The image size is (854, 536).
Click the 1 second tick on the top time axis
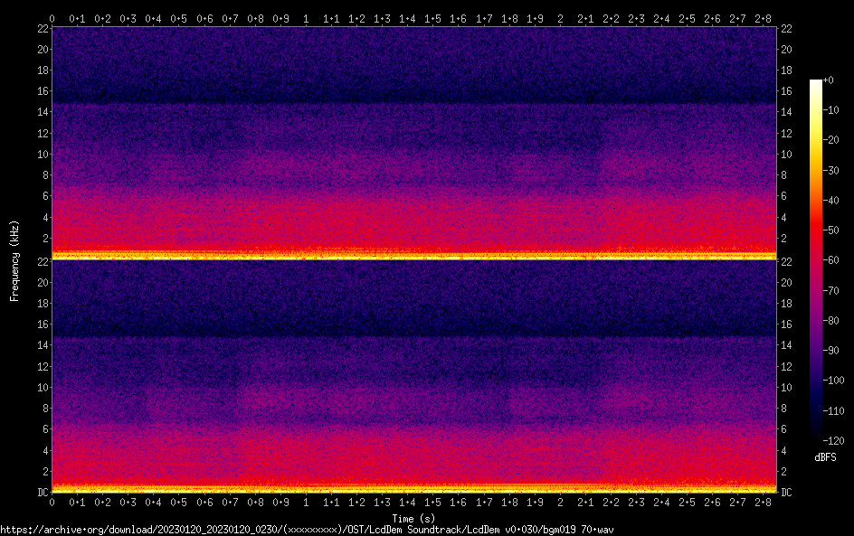tap(306, 18)
